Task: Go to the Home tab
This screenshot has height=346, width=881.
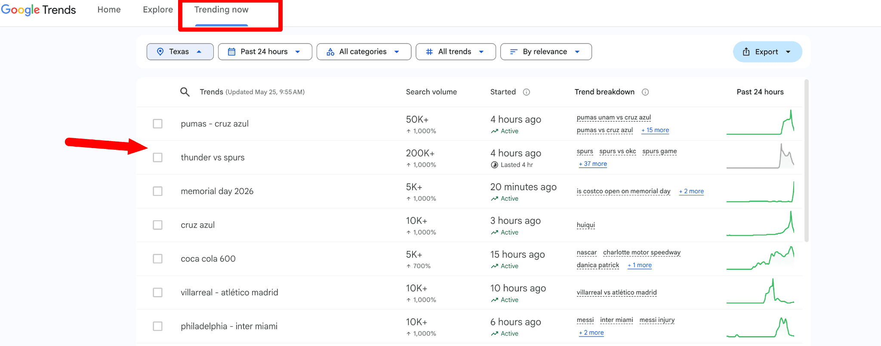Action: pyautogui.click(x=109, y=9)
